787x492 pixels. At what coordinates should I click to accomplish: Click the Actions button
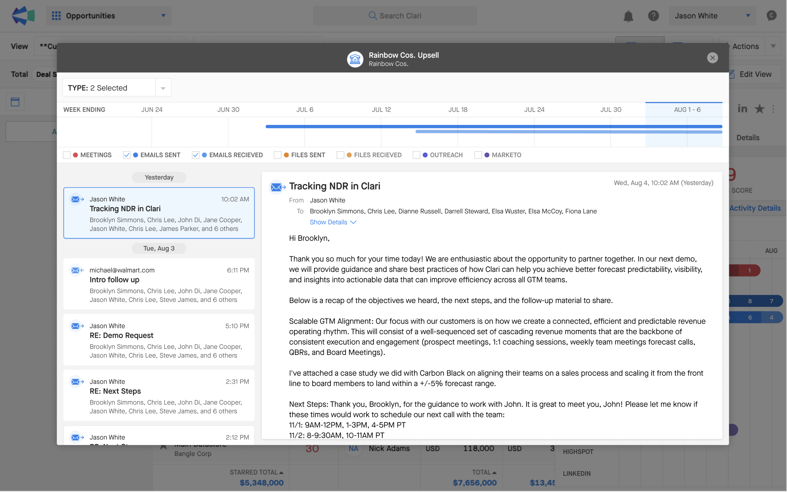click(745, 46)
